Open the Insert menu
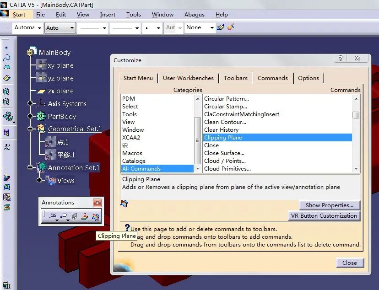This screenshot has height=290, width=379. 108,15
